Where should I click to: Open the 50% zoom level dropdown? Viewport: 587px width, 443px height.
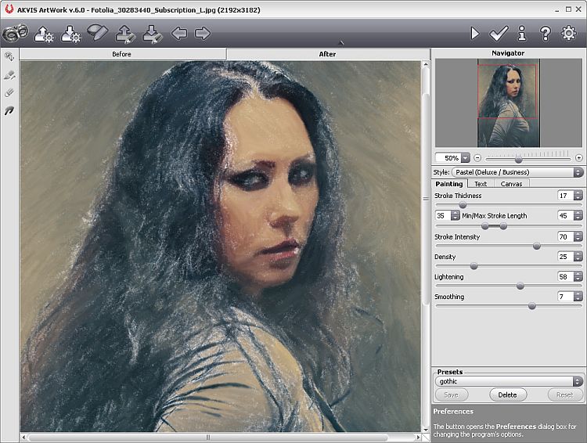(x=465, y=158)
